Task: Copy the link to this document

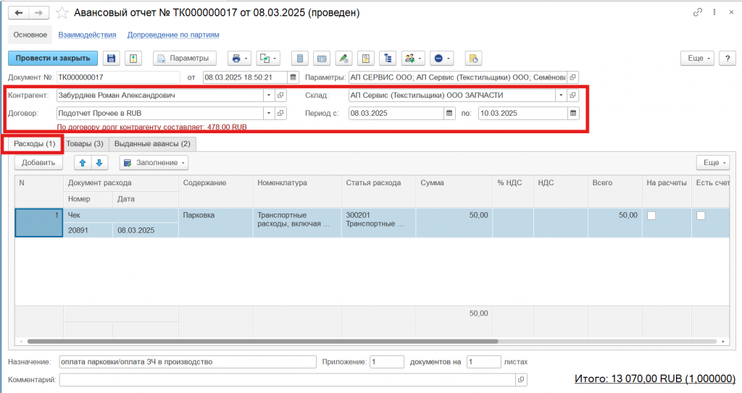Action: pos(698,12)
